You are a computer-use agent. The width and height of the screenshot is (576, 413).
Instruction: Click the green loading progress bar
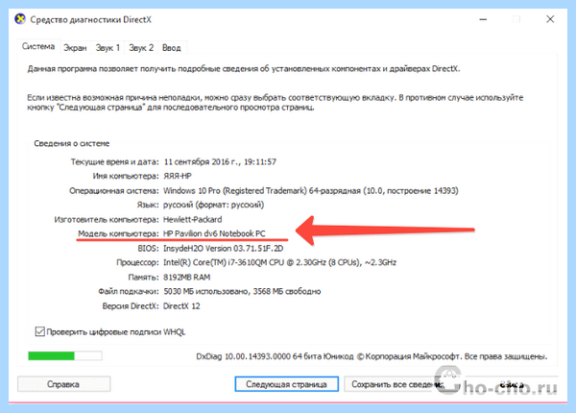[65, 355]
